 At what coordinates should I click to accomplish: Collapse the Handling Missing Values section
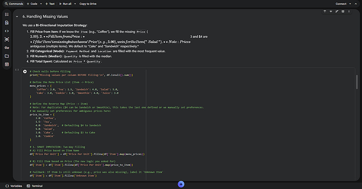tap(17, 17)
